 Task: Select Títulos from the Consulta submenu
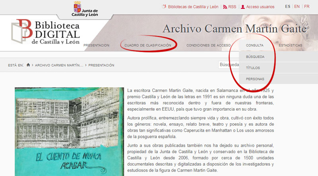[x=253, y=68]
